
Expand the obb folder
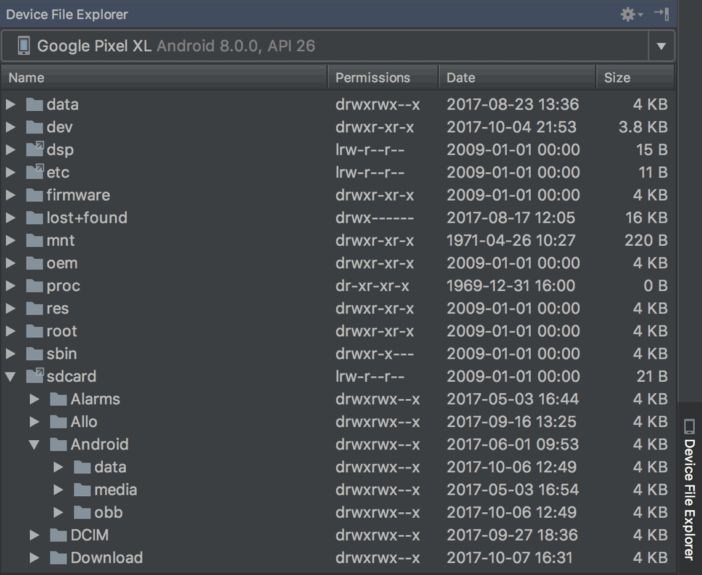point(58,512)
